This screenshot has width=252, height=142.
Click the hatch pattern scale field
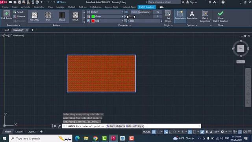(144, 21)
